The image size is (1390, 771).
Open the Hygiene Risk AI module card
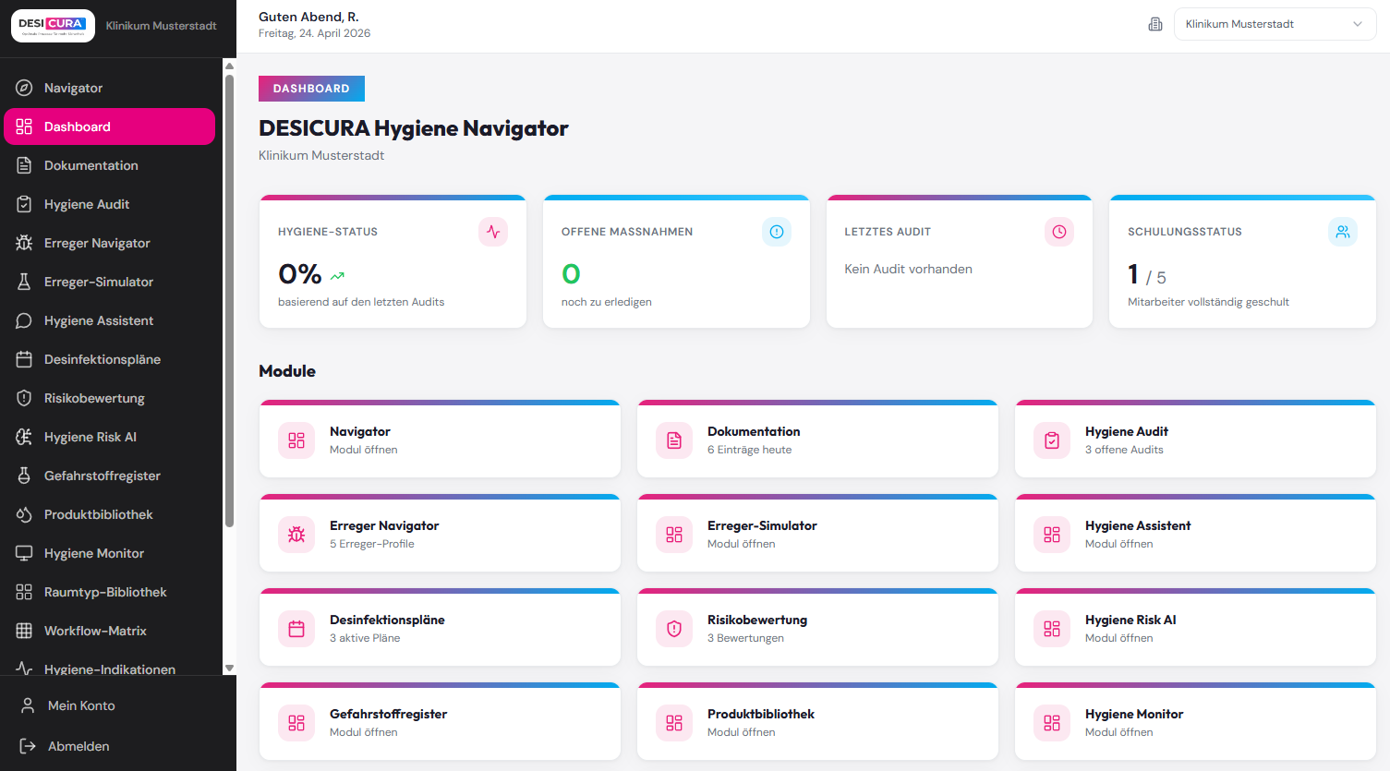1195,628
